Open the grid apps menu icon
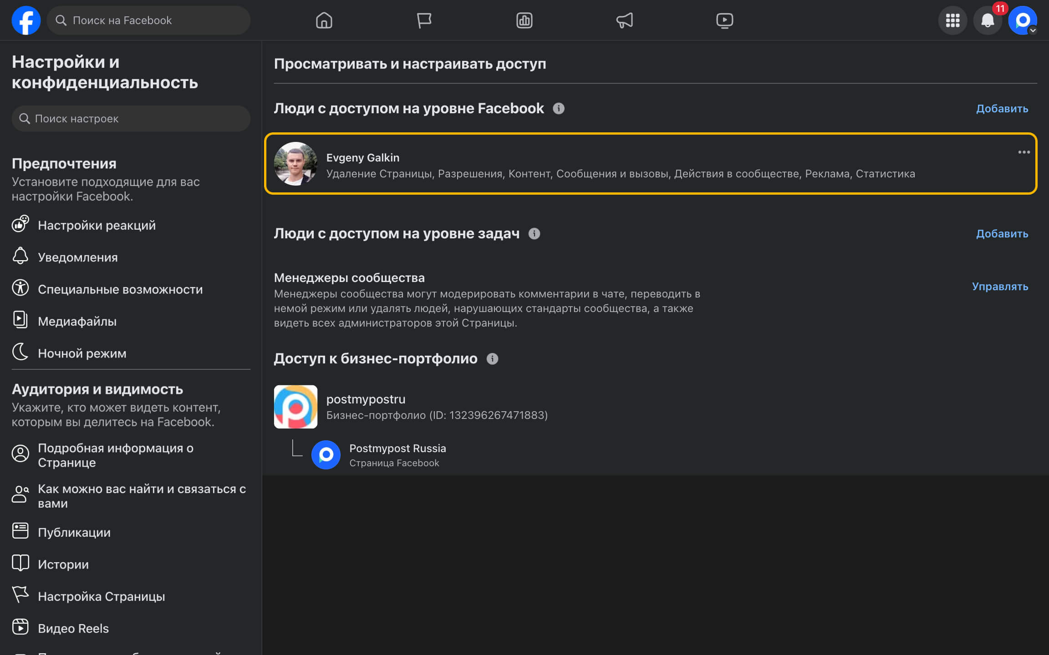The image size is (1049, 655). point(952,20)
